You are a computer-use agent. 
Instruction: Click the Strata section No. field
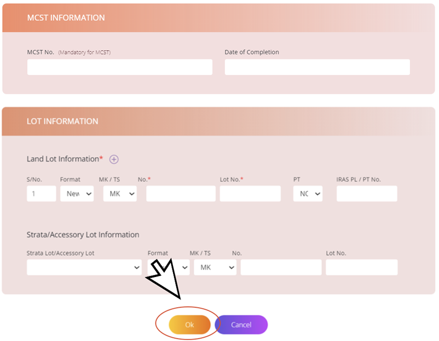pyautogui.click(x=281, y=267)
